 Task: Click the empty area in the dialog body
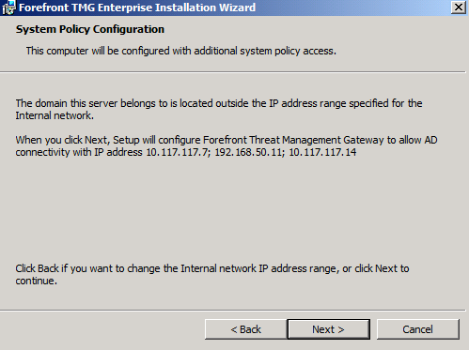coord(233,209)
